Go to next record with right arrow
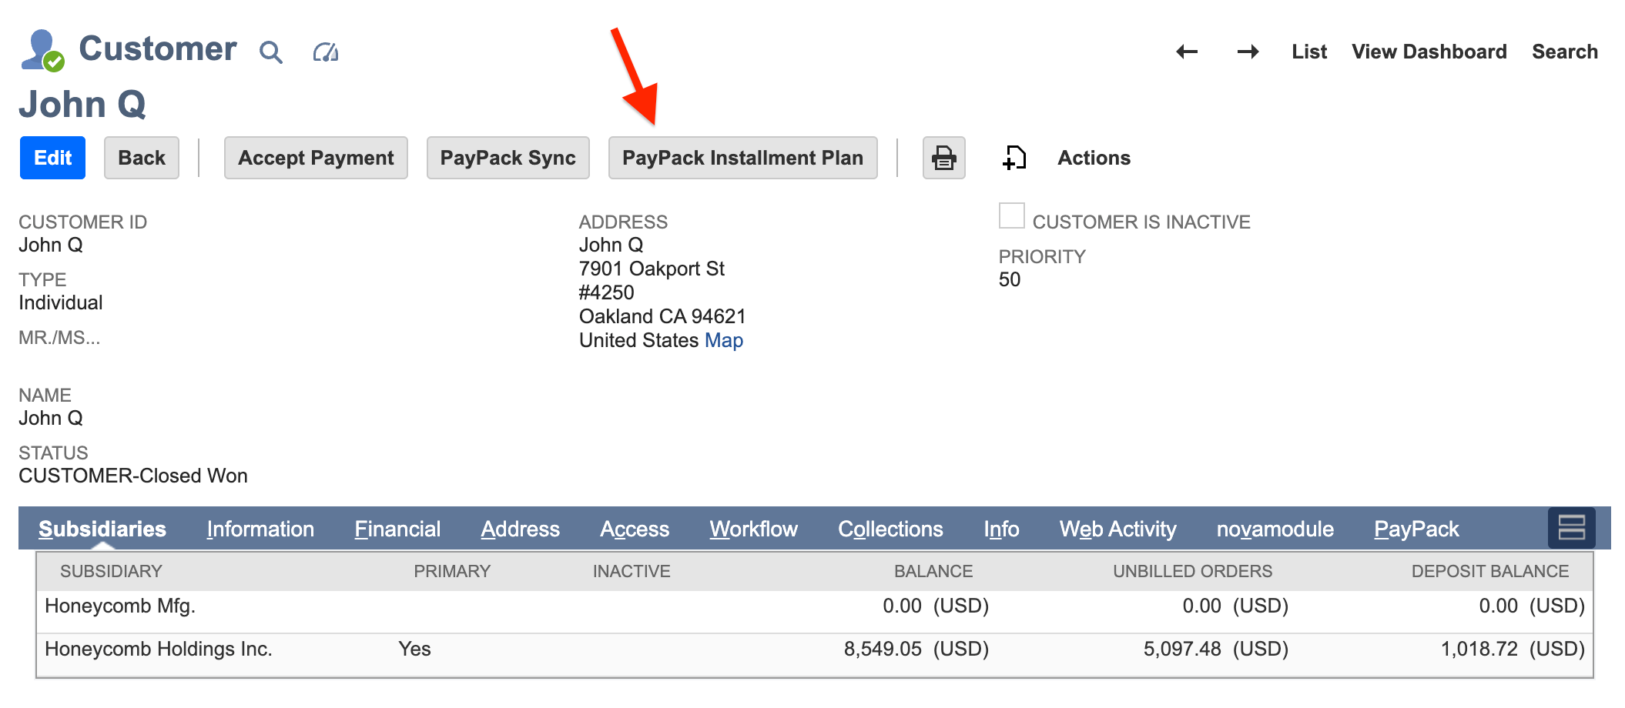The image size is (1625, 708). pos(1248,51)
